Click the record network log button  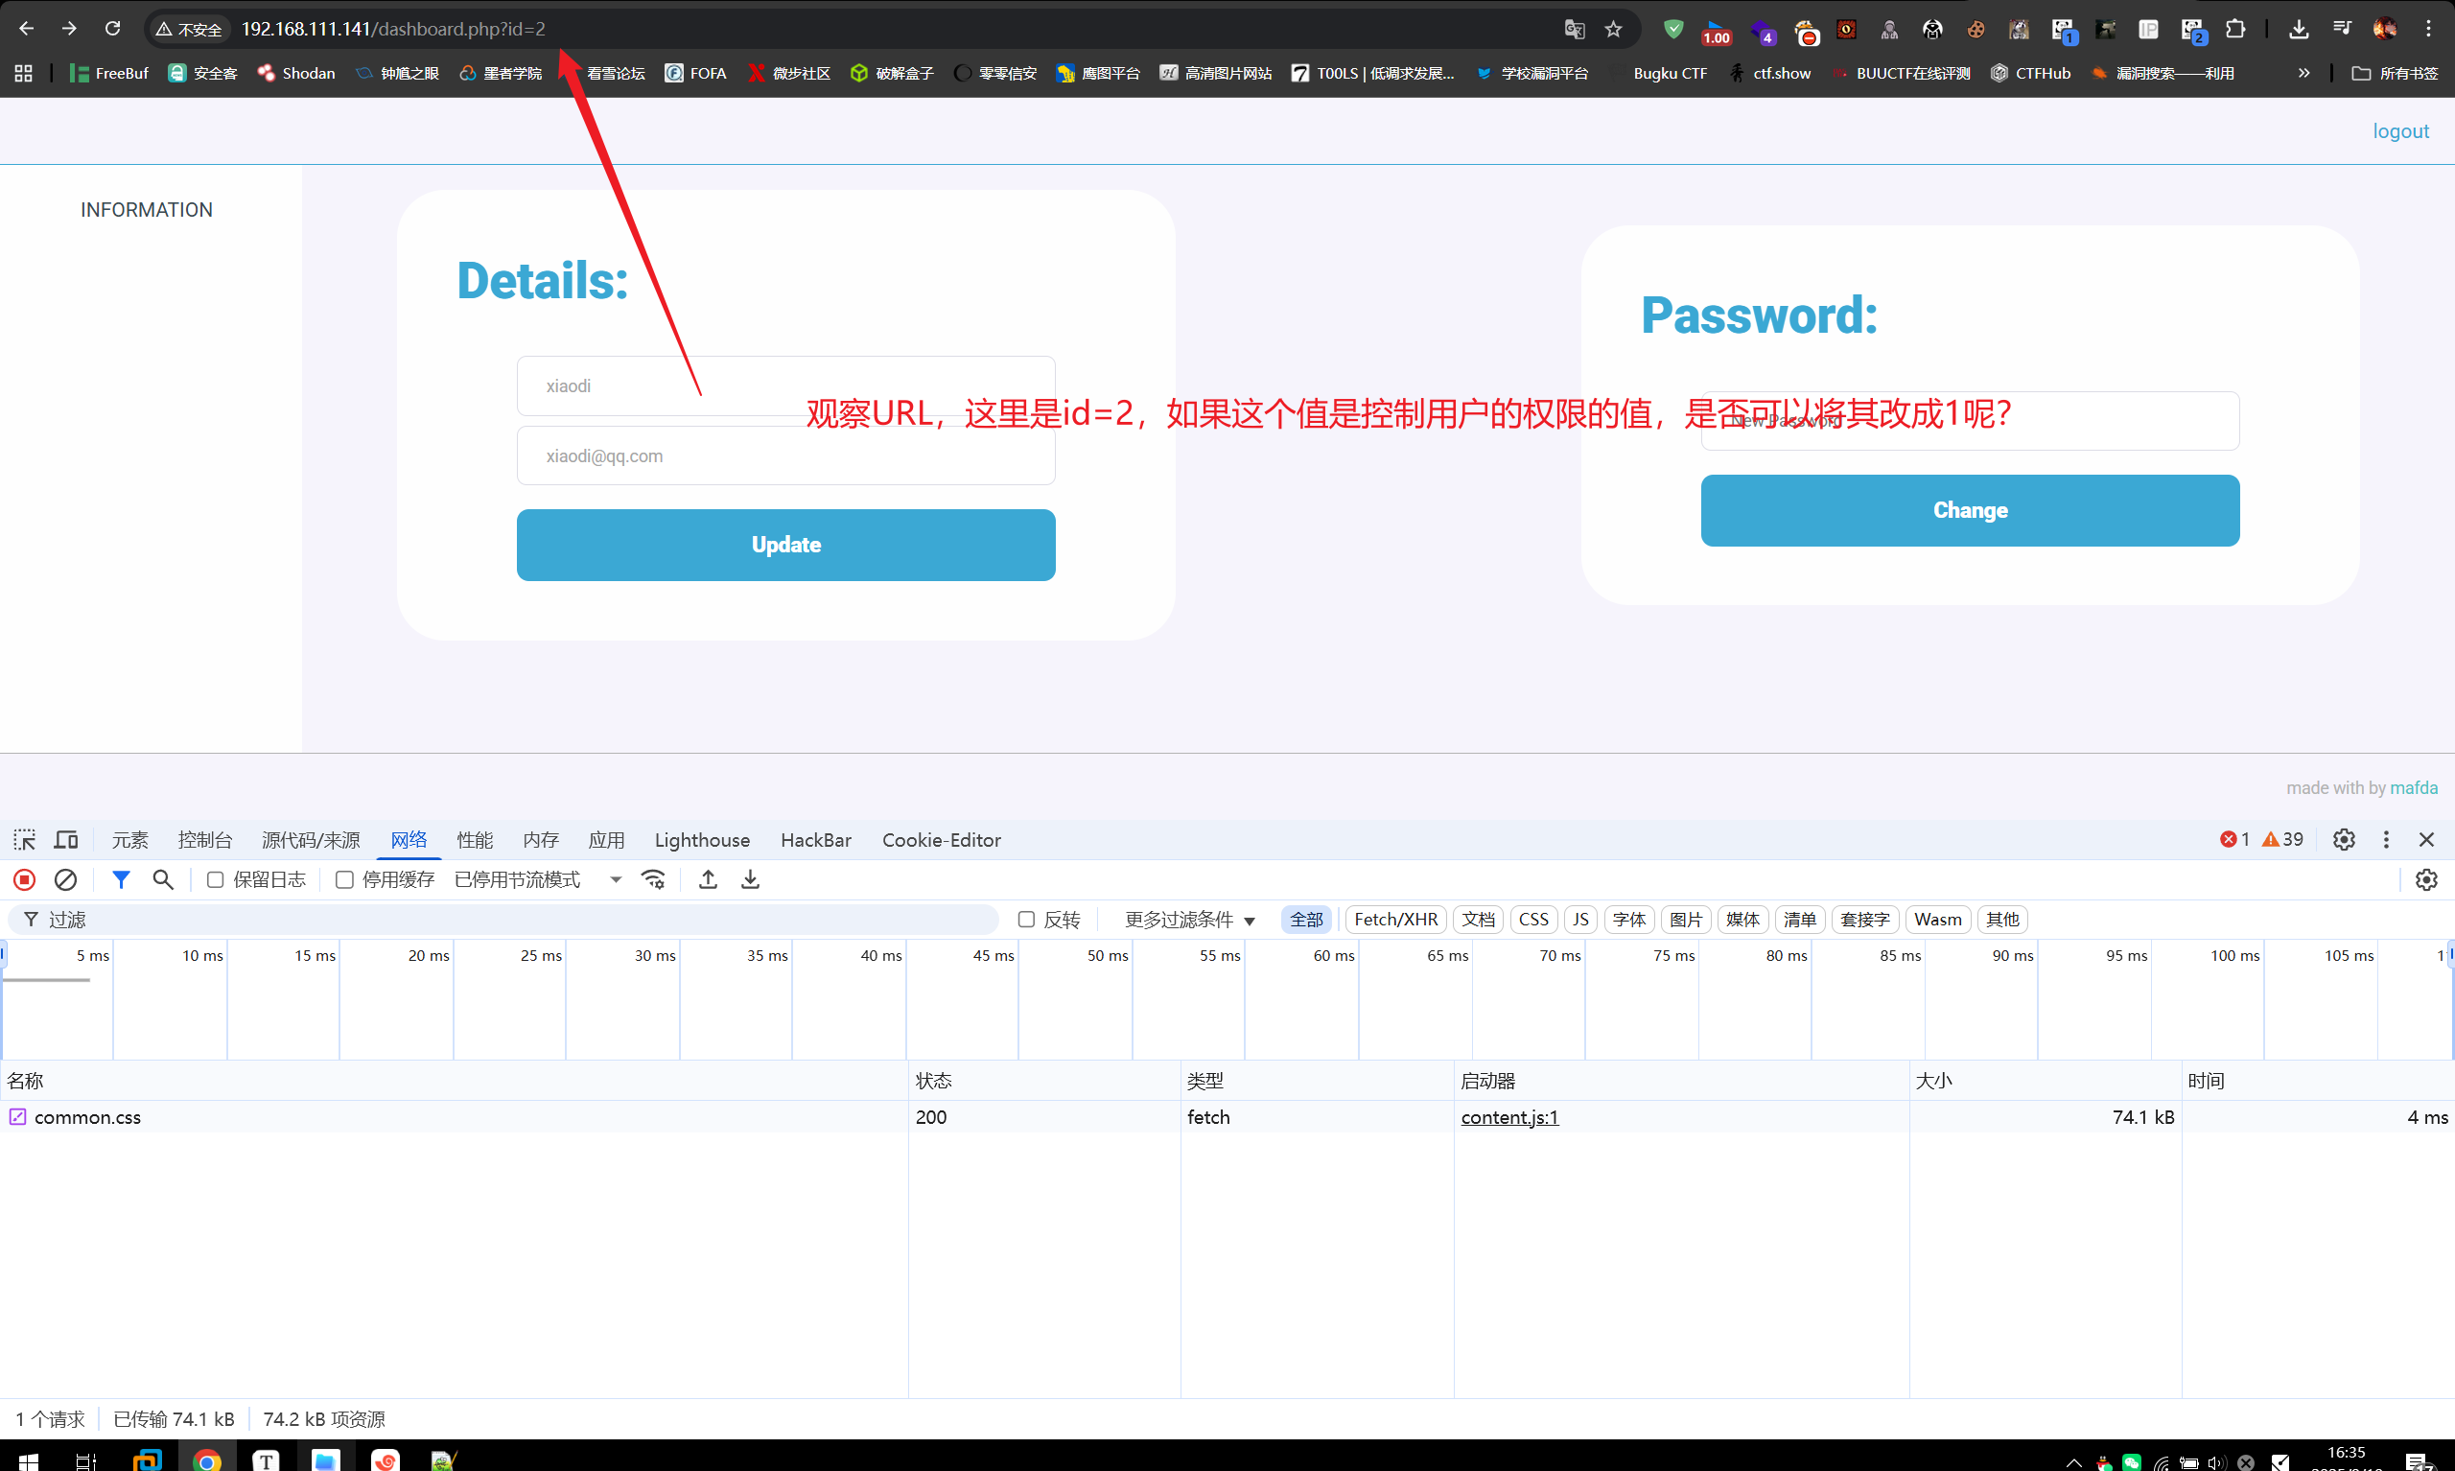point(25,879)
